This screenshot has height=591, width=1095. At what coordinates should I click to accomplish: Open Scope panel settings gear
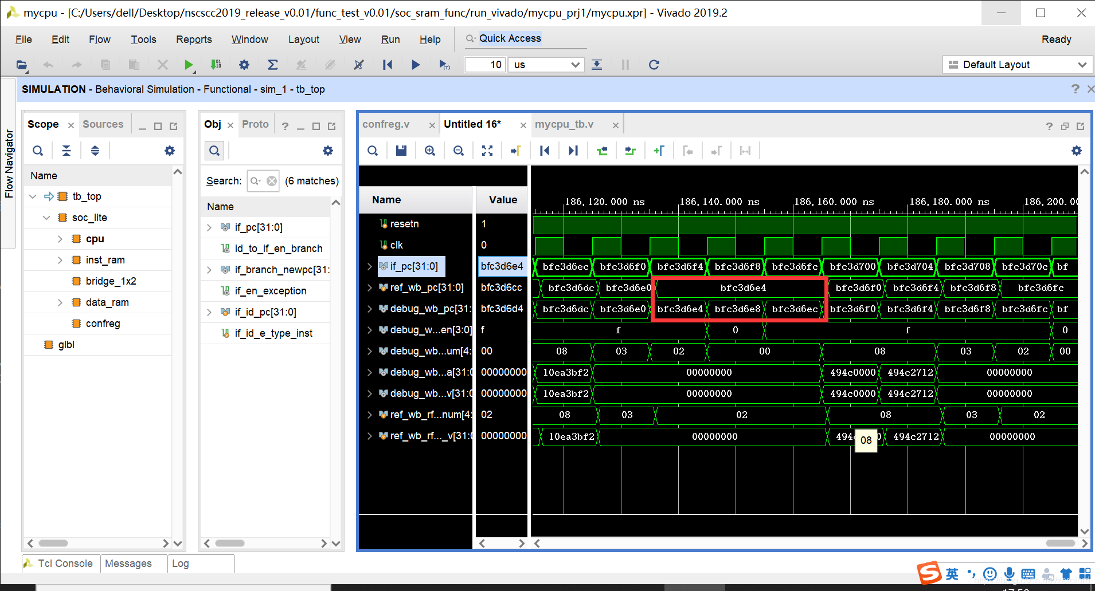coord(170,151)
